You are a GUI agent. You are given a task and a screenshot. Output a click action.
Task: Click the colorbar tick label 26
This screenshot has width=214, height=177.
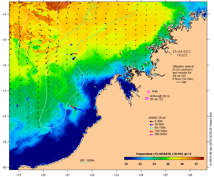click(182, 164)
